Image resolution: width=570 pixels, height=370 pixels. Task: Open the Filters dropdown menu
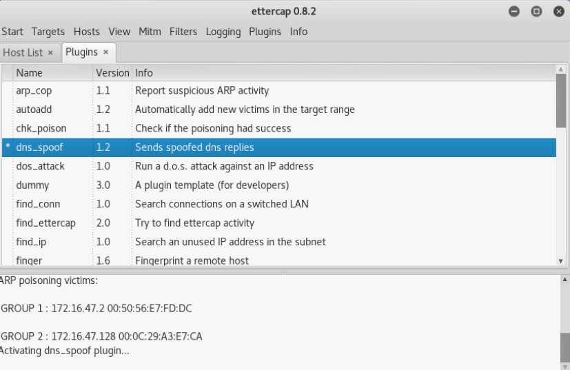(183, 32)
